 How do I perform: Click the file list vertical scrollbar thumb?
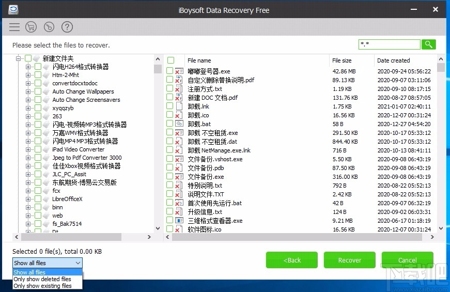(x=441, y=68)
